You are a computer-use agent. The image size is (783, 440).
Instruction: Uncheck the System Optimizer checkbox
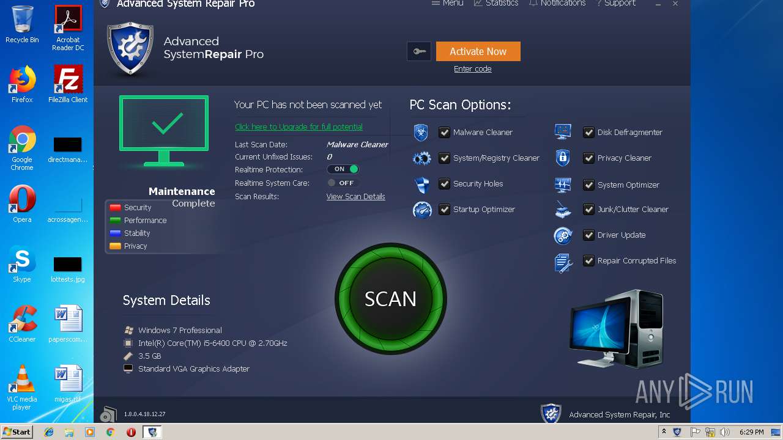[588, 185]
